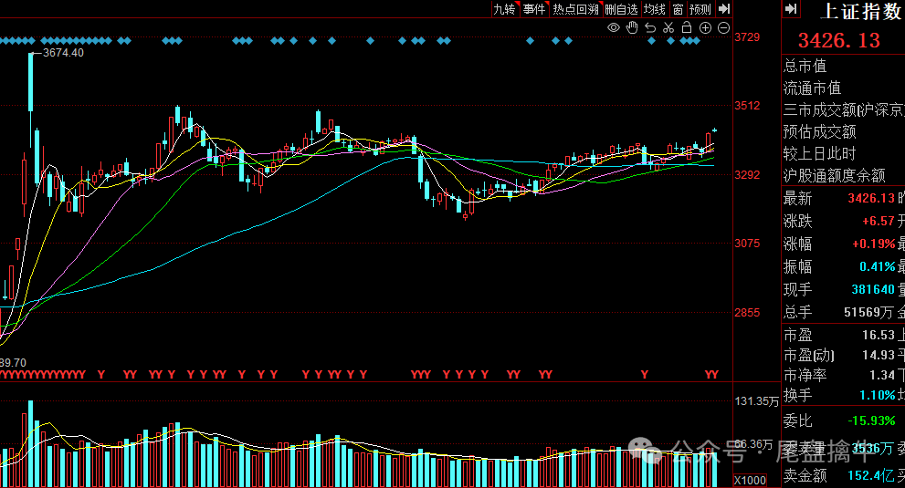Click the 1.10% turnover value

point(878,395)
